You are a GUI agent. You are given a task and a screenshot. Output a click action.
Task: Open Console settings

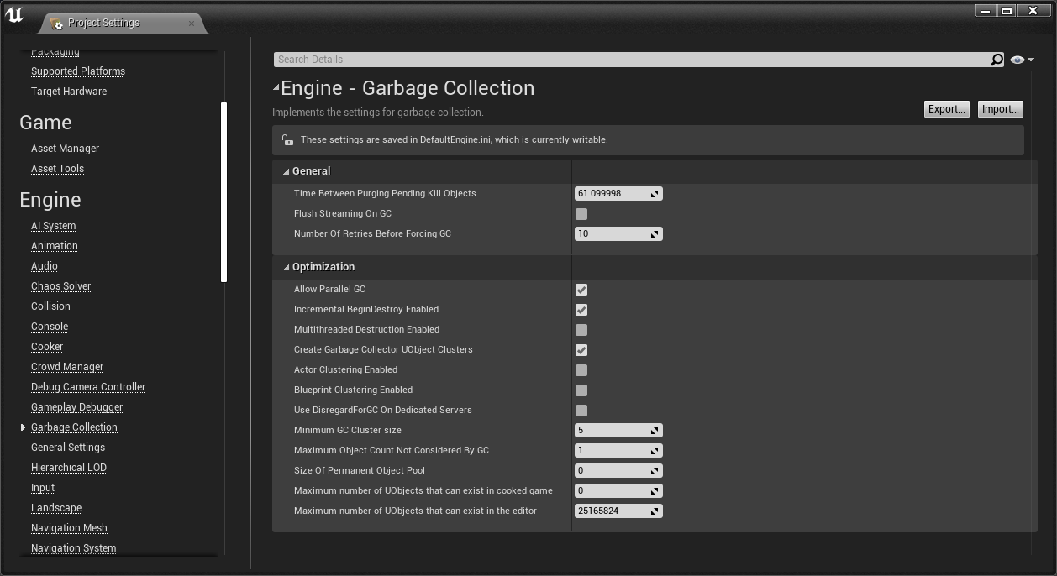tap(50, 327)
